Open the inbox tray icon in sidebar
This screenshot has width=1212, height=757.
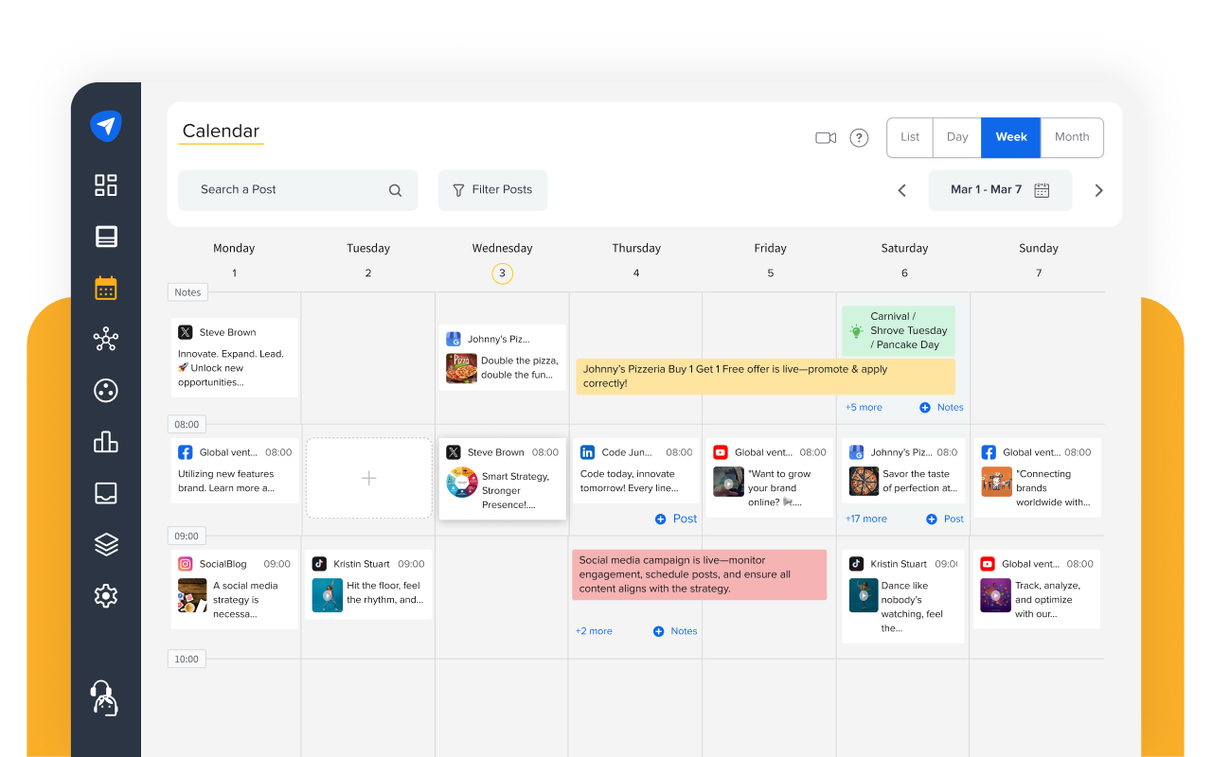coord(106,493)
